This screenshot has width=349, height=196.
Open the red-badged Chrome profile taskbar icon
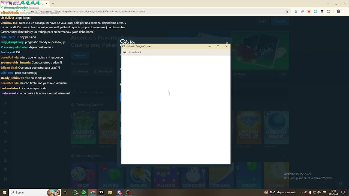(128, 192)
